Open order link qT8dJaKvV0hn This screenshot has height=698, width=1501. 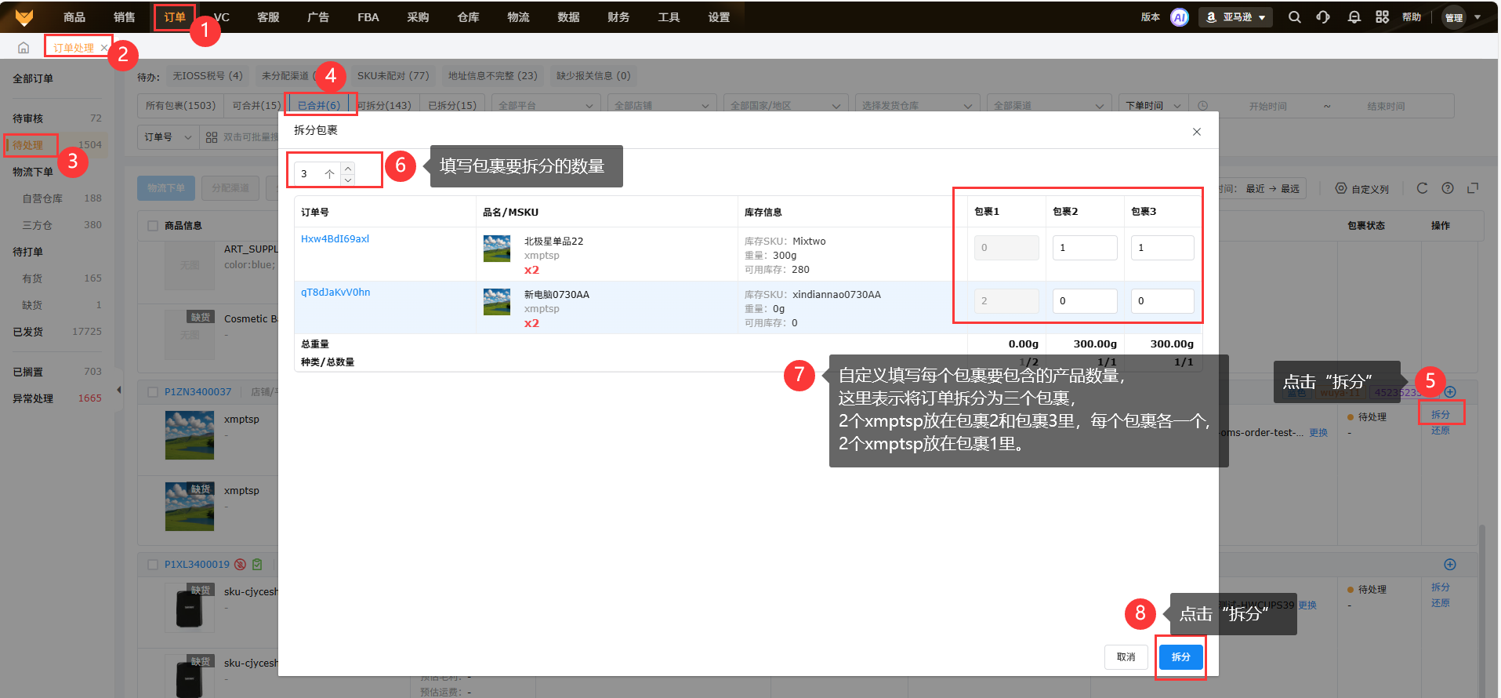click(335, 293)
